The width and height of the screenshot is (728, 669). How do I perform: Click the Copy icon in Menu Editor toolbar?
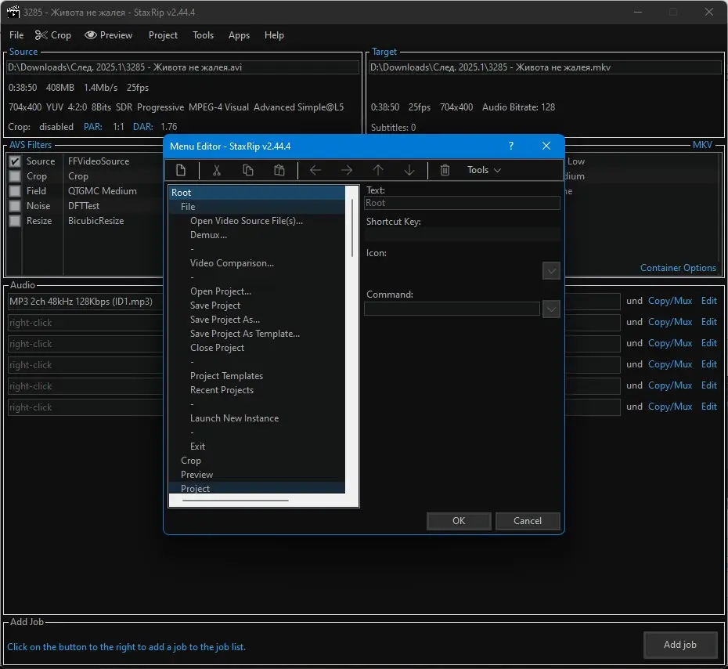[x=248, y=170]
